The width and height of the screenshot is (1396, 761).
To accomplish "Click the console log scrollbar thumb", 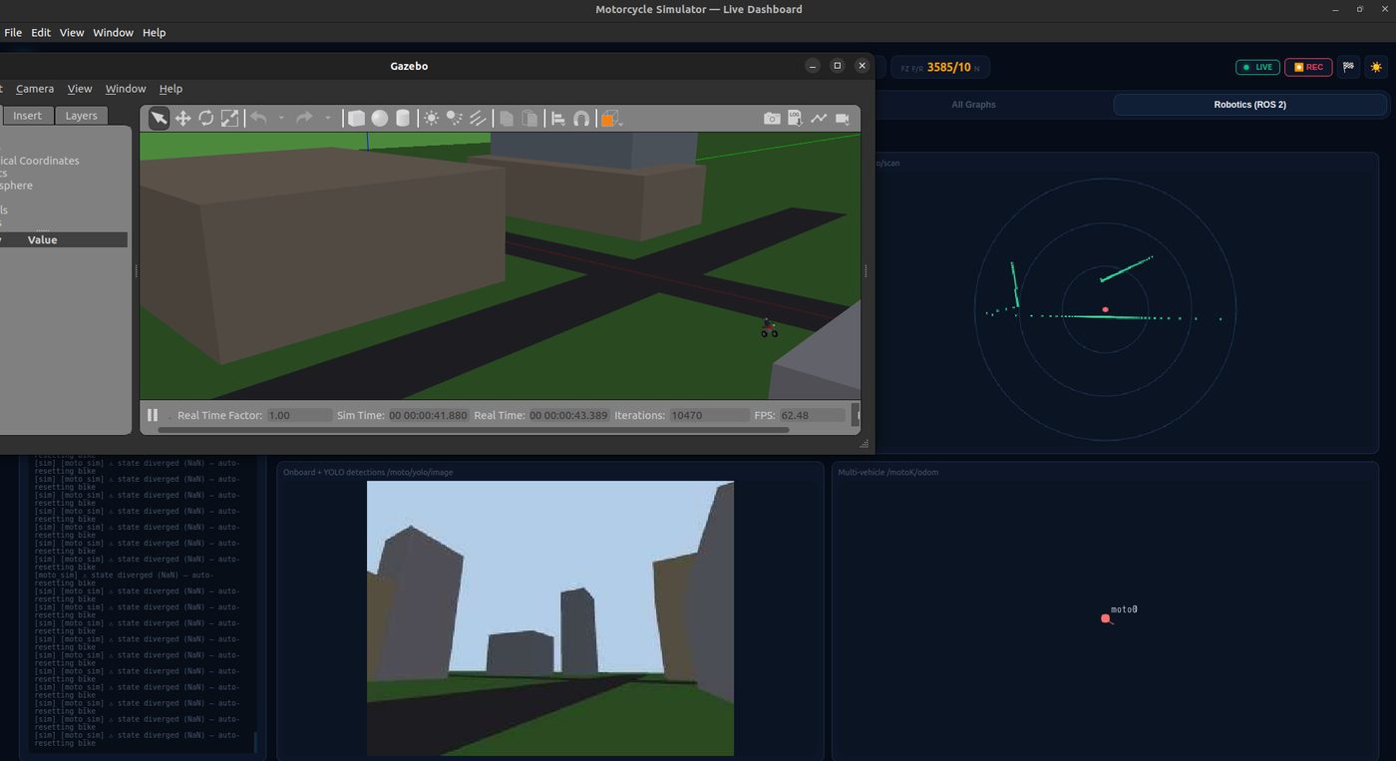I will pos(255,743).
